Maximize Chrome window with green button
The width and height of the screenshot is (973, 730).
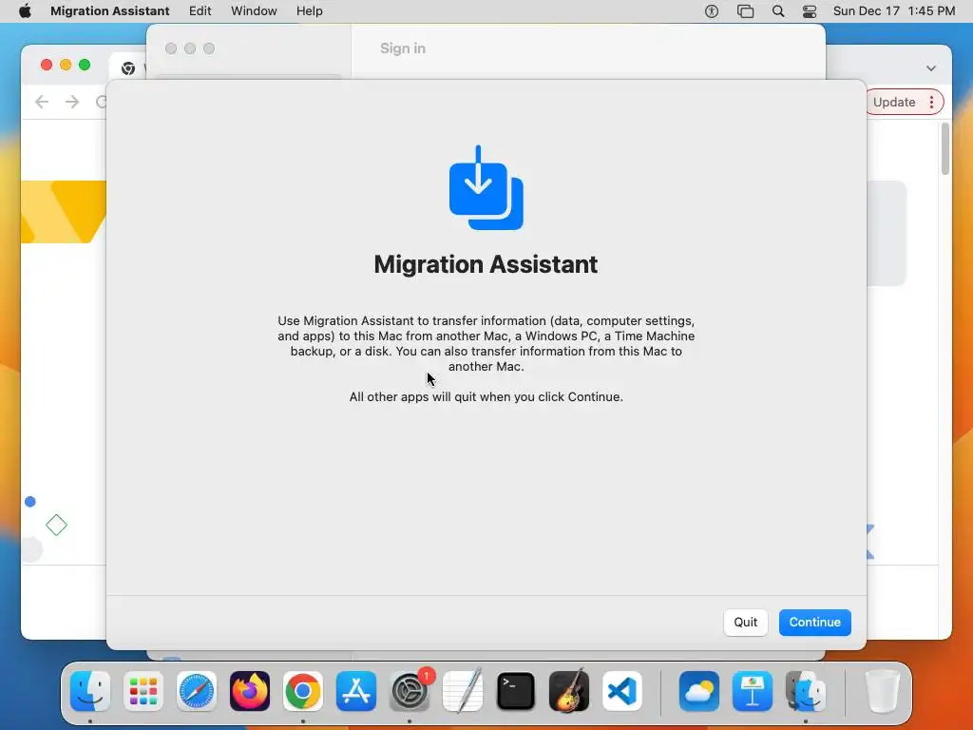(85, 65)
